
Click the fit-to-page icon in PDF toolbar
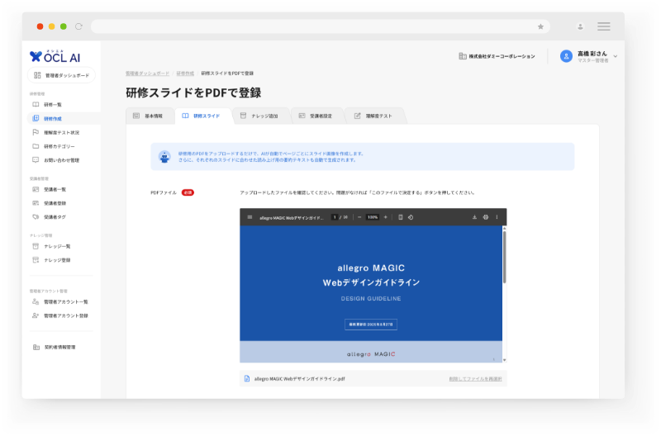(400, 217)
